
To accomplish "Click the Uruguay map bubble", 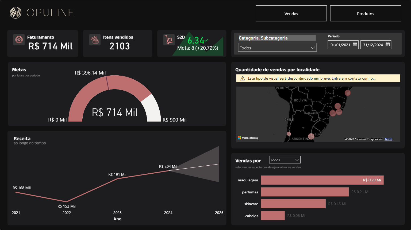I will [311, 137].
